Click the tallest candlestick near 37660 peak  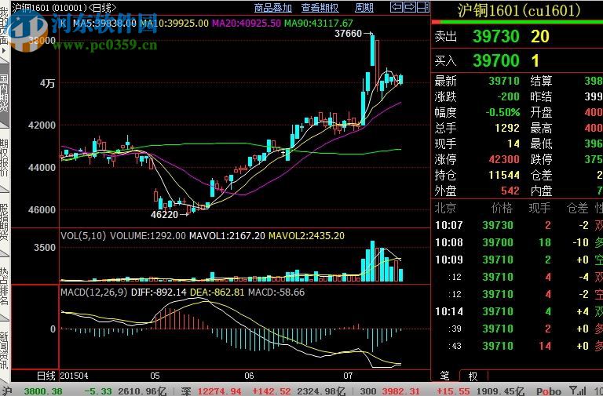click(372, 51)
